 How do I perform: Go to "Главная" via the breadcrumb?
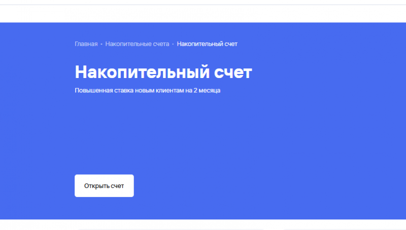(x=86, y=44)
